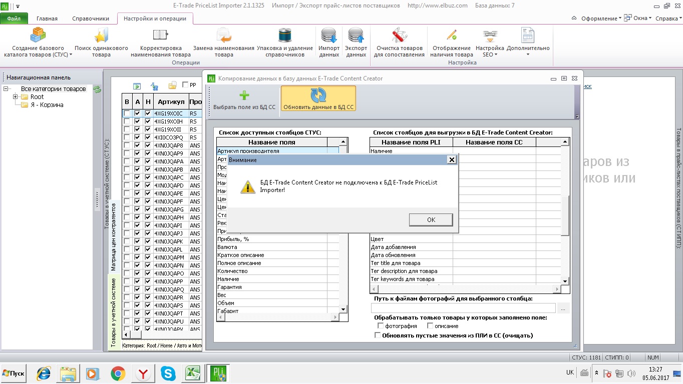Close the Внимание warning dialog
683x384 pixels.
point(452,159)
